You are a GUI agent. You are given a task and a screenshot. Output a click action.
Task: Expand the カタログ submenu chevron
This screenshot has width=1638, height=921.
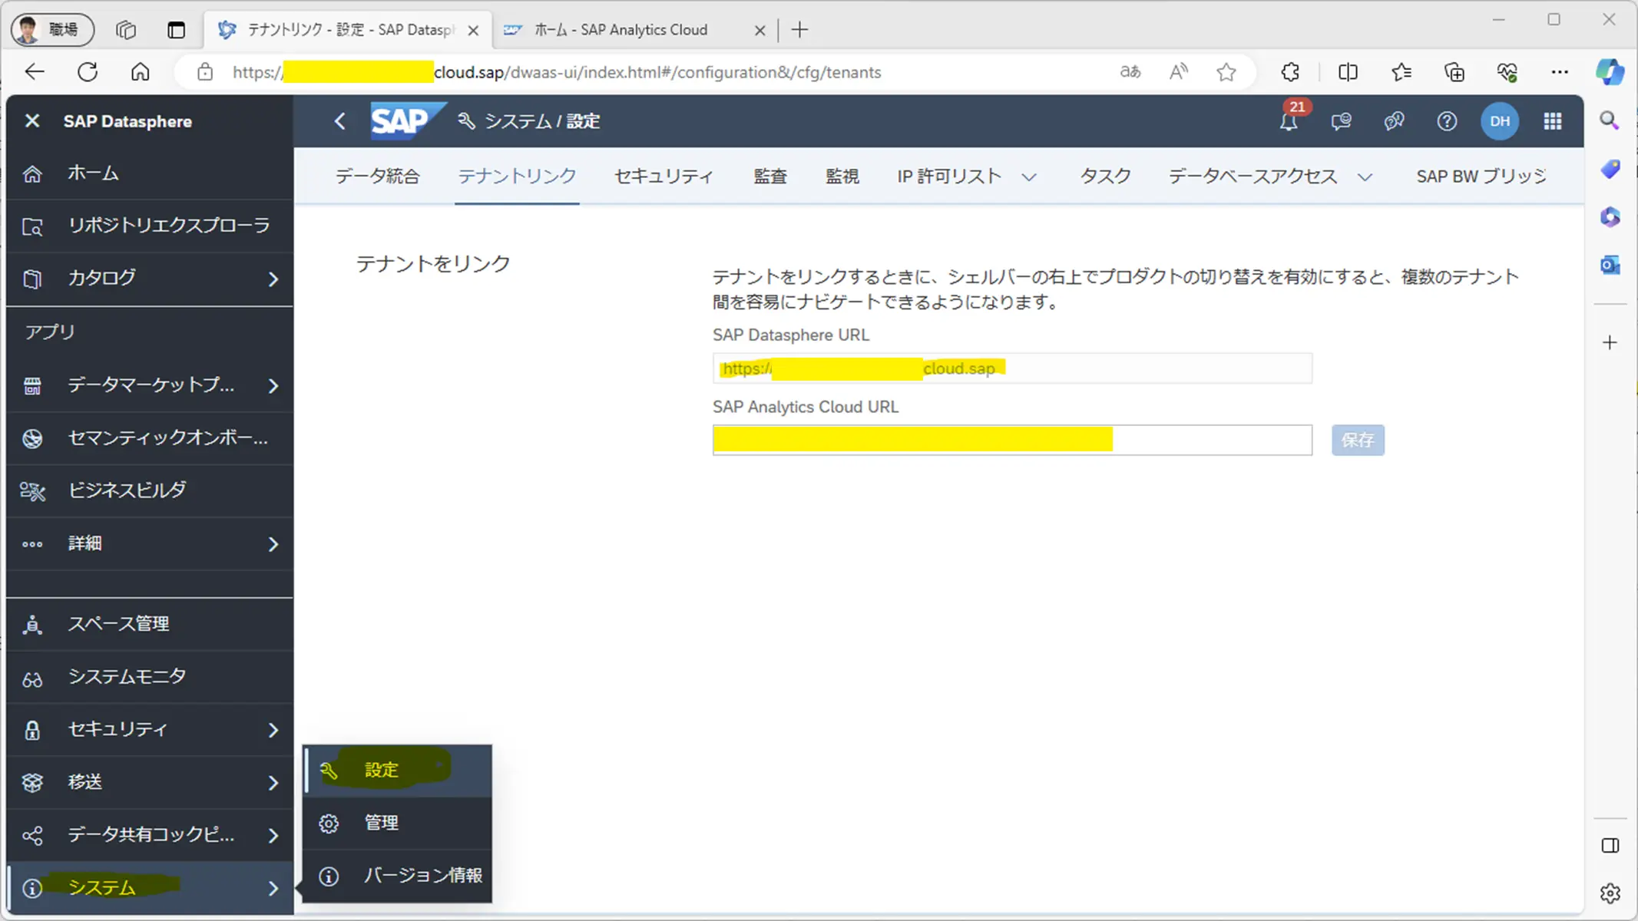point(273,279)
